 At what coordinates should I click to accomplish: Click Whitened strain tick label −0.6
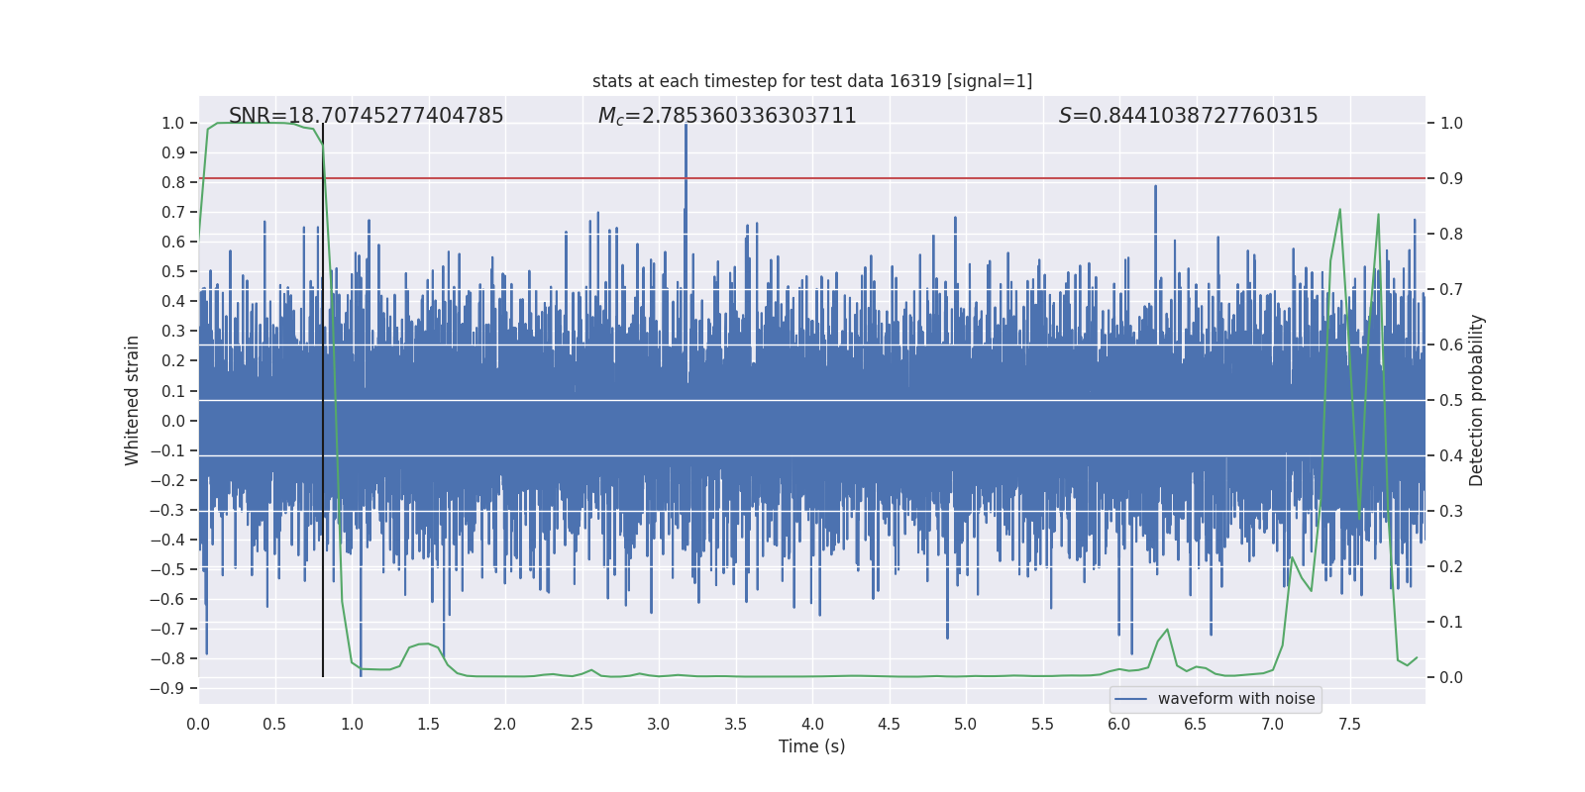(167, 600)
